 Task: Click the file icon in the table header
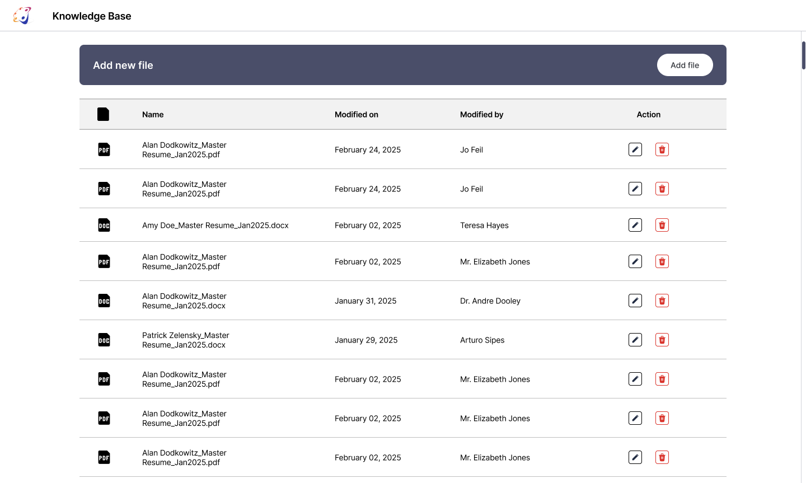tap(104, 114)
